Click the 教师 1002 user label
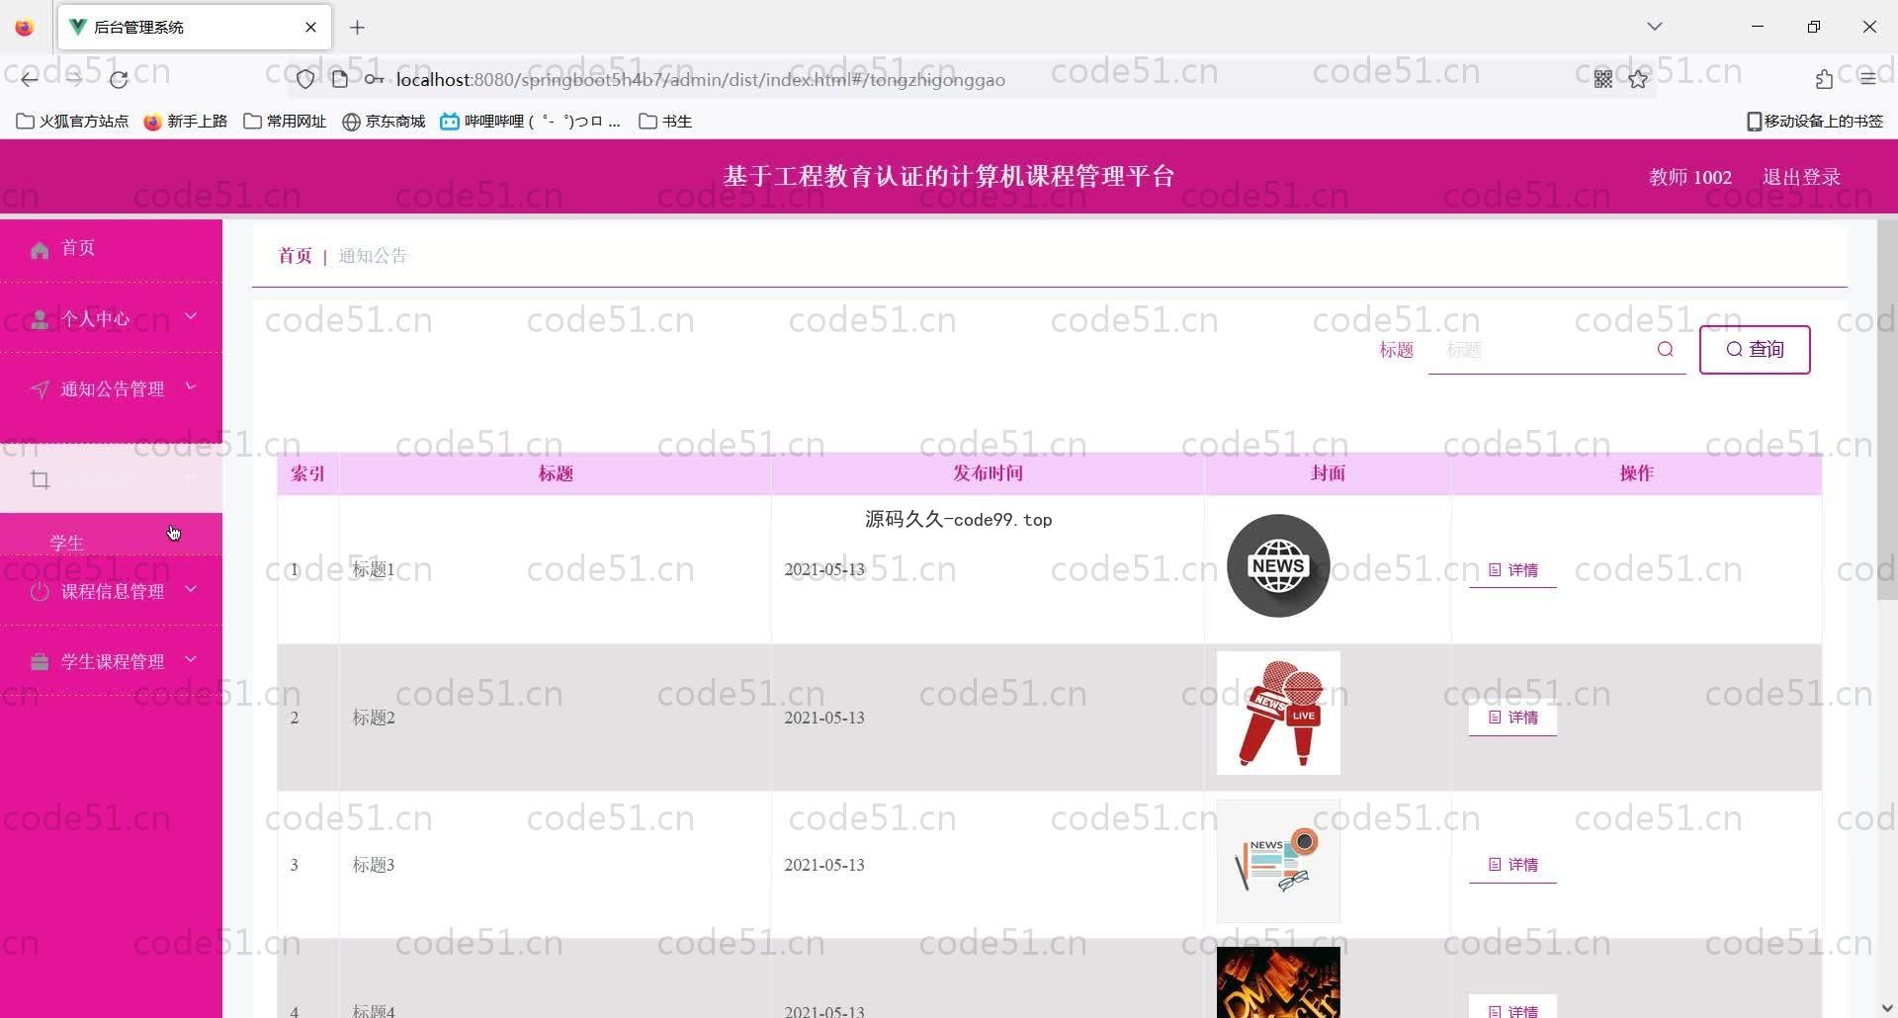The height and width of the screenshot is (1018, 1898). click(1690, 177)
